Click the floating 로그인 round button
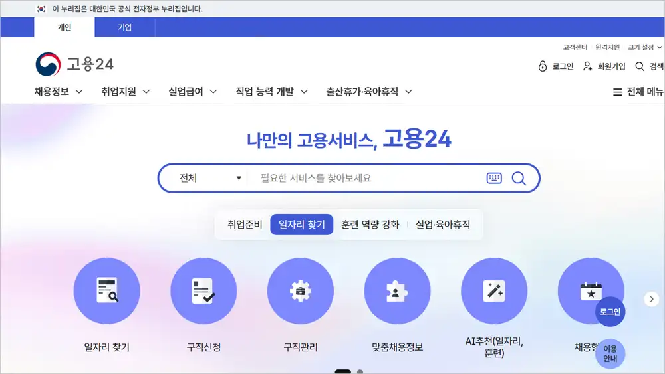 610,312
